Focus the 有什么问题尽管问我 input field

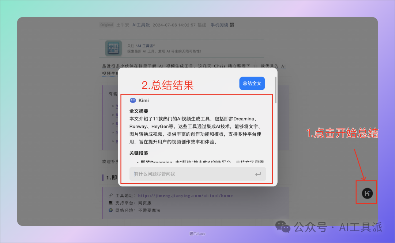coord(197,174)
